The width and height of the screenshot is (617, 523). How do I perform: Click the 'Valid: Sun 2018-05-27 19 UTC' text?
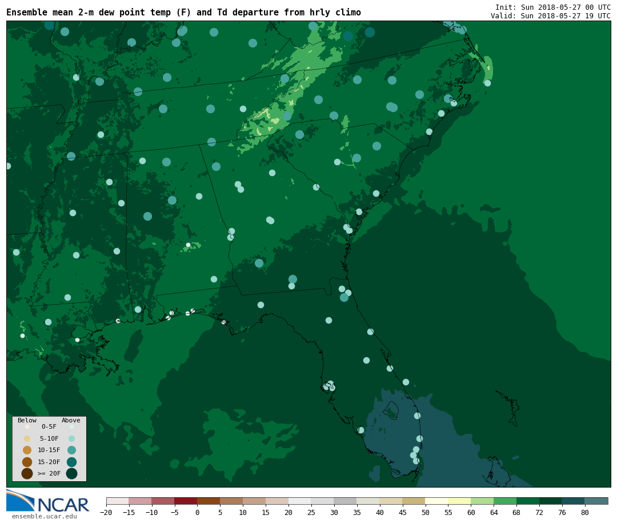pyautogui.click(x=551, y=16)
